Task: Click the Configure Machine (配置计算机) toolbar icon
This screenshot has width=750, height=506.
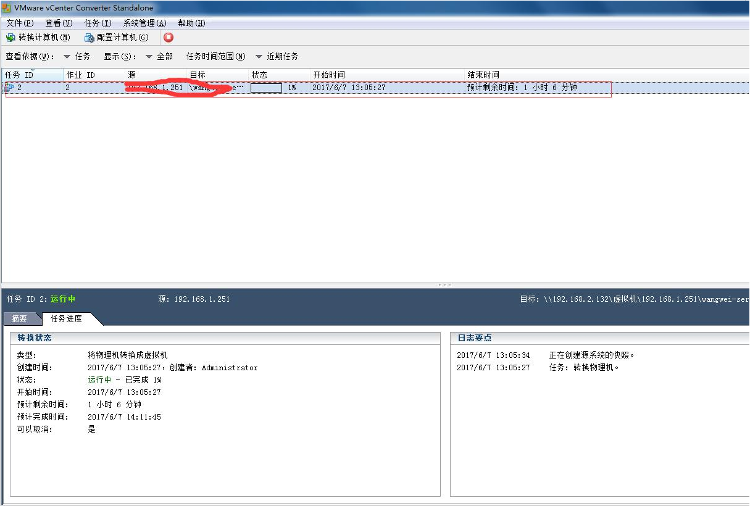Action: pyautogui.click(x=90, y=38)
